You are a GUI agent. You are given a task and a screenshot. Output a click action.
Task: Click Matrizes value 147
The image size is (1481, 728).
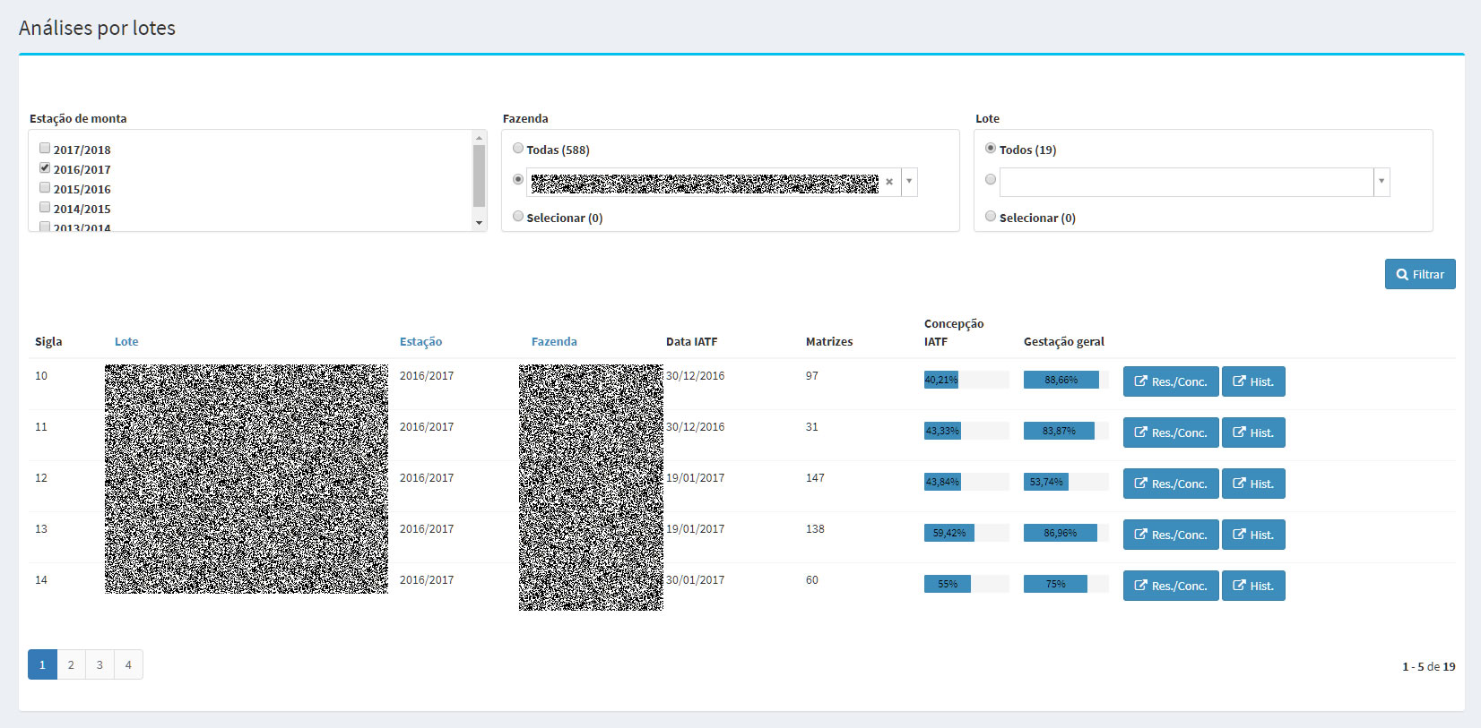tap(815, 478)
